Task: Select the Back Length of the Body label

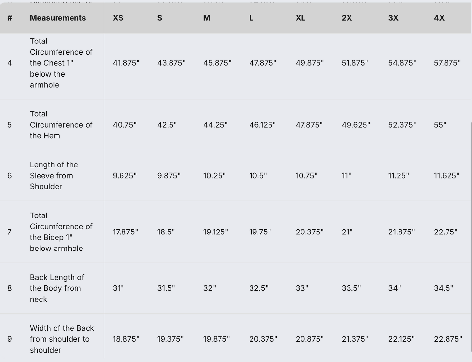Action: pyautogui.click(x=57, y=288)
